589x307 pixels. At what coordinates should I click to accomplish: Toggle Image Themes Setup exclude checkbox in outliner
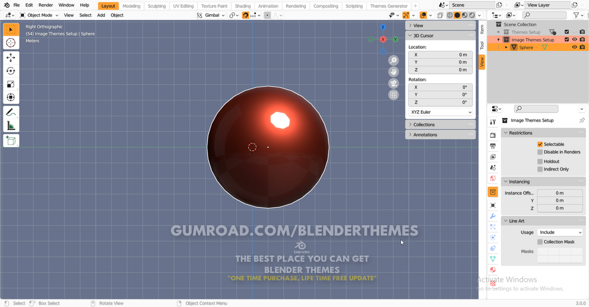[x=567, y=40]
